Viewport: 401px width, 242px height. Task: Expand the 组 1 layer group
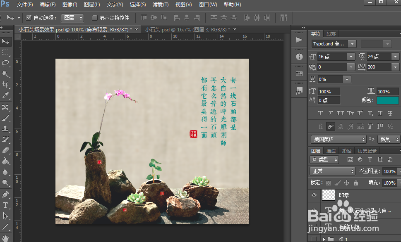tap(324, 239)
